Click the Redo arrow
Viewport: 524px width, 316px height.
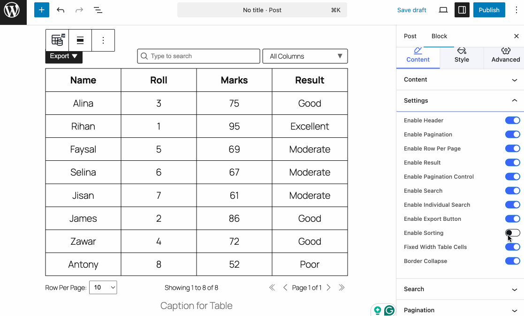point(79,9)
